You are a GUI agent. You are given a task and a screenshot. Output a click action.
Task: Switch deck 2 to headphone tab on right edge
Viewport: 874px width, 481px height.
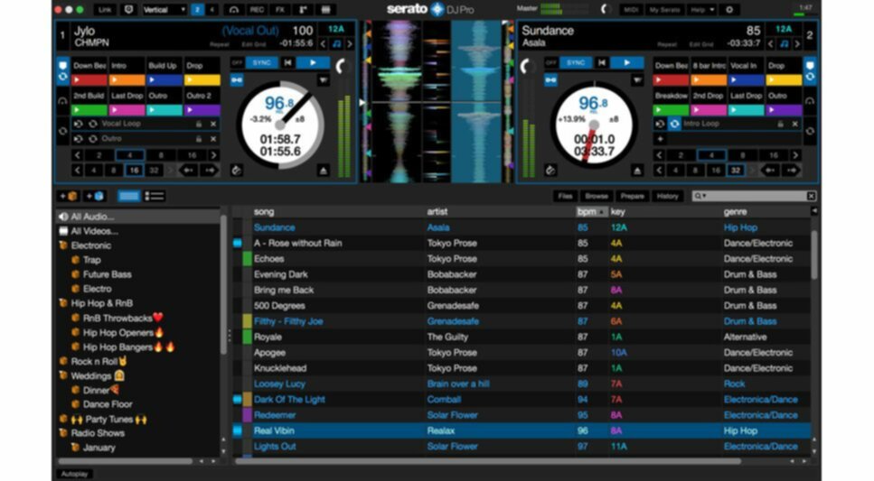[x=809, y=101]
